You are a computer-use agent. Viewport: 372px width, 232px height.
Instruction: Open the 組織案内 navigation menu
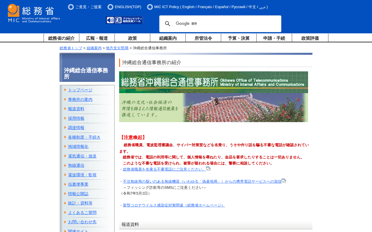click(x=168, y=38)
